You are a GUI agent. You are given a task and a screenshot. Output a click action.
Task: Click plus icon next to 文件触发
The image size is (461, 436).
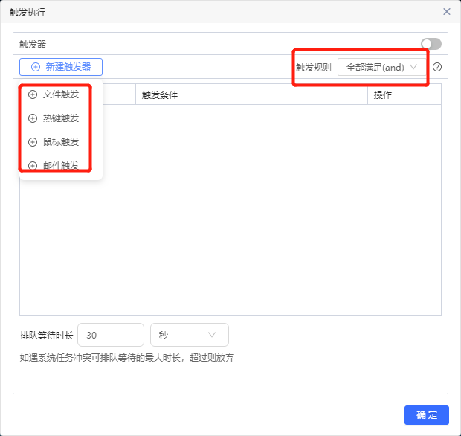(33, 94)
